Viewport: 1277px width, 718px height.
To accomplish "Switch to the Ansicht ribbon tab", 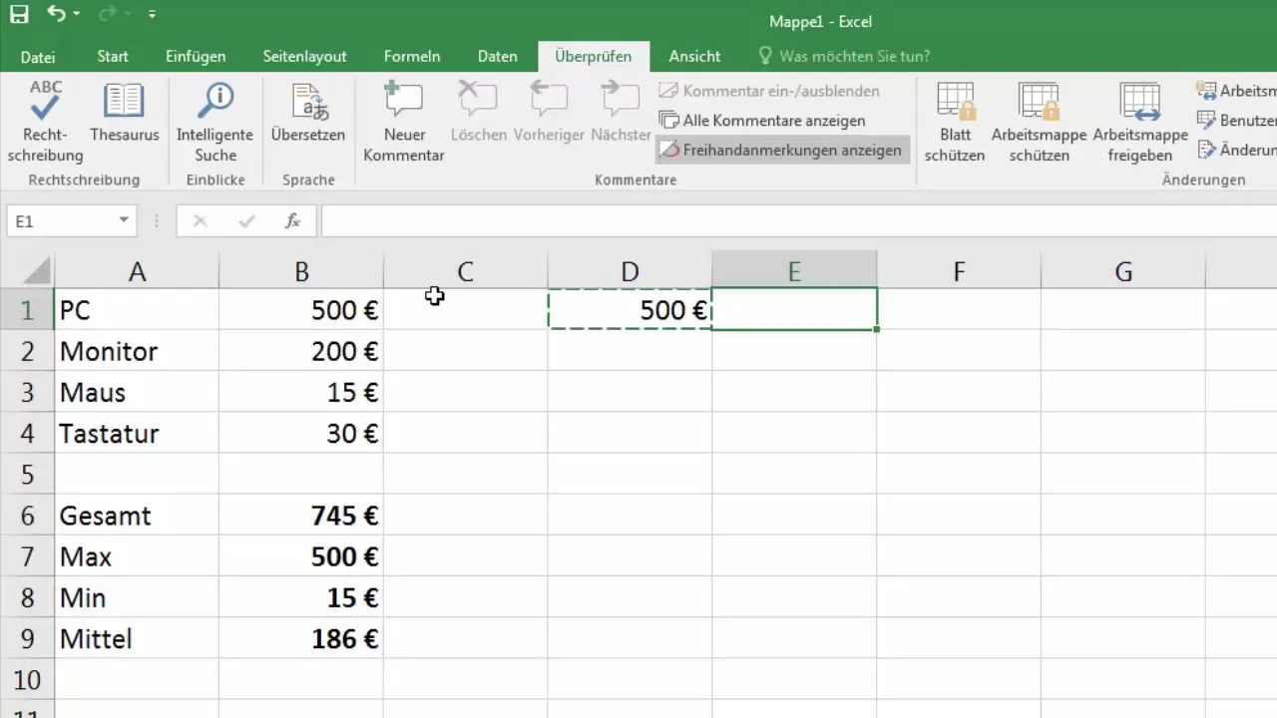I will click(x=694, y=57).
